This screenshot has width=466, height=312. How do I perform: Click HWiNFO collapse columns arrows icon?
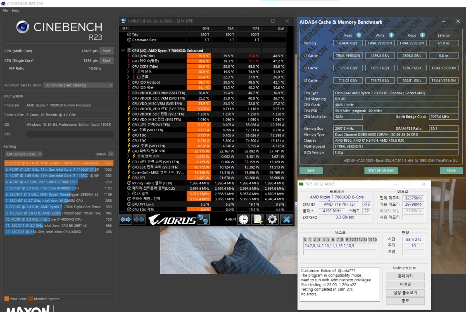click(x=139, y=220)
